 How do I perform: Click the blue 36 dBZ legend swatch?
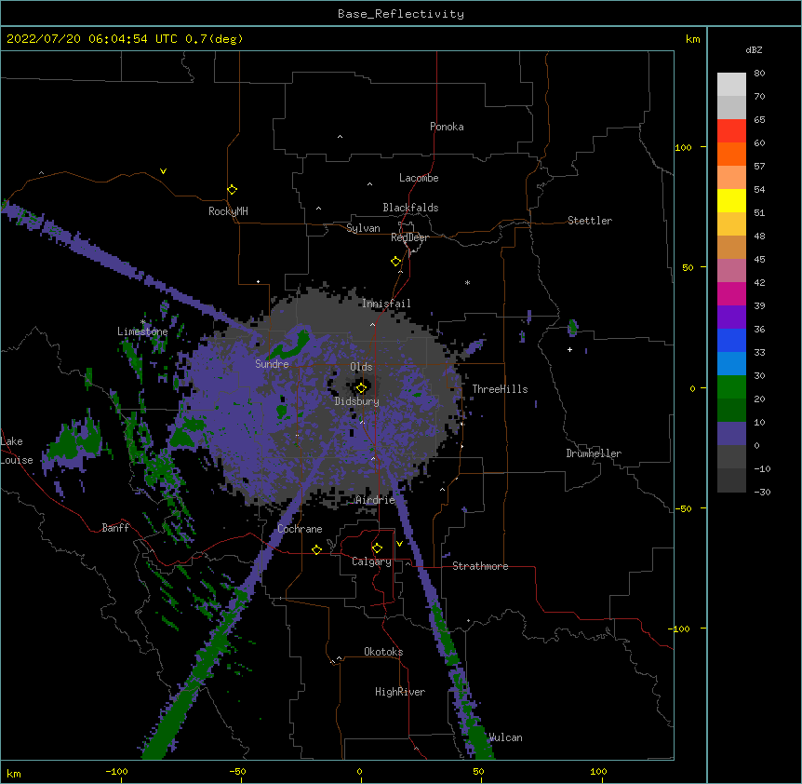731,340
